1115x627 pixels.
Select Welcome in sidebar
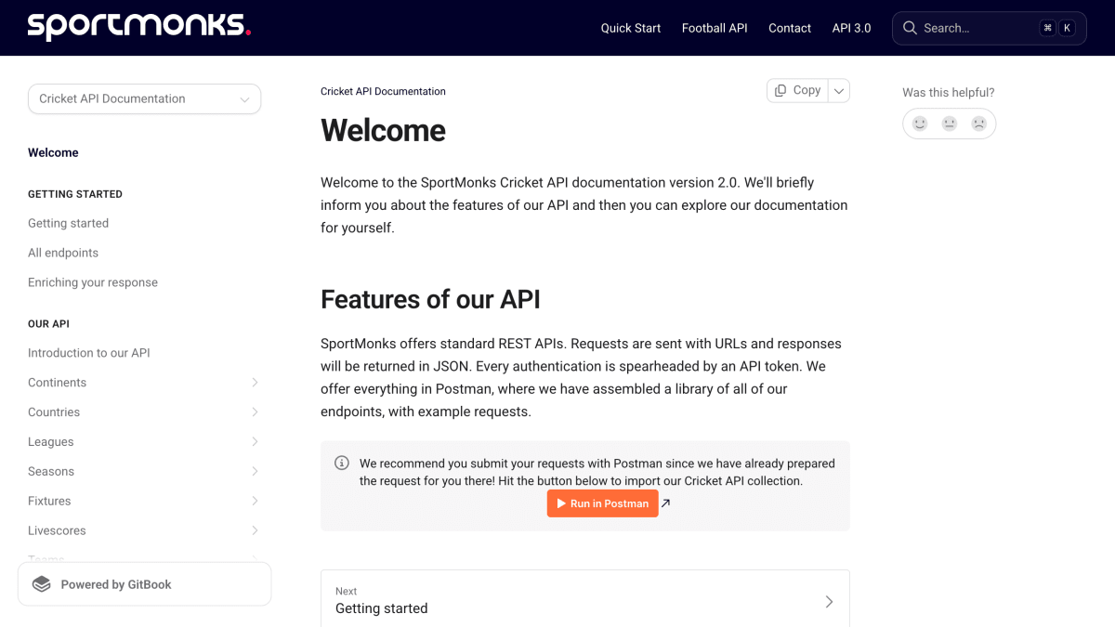point(53,152)
